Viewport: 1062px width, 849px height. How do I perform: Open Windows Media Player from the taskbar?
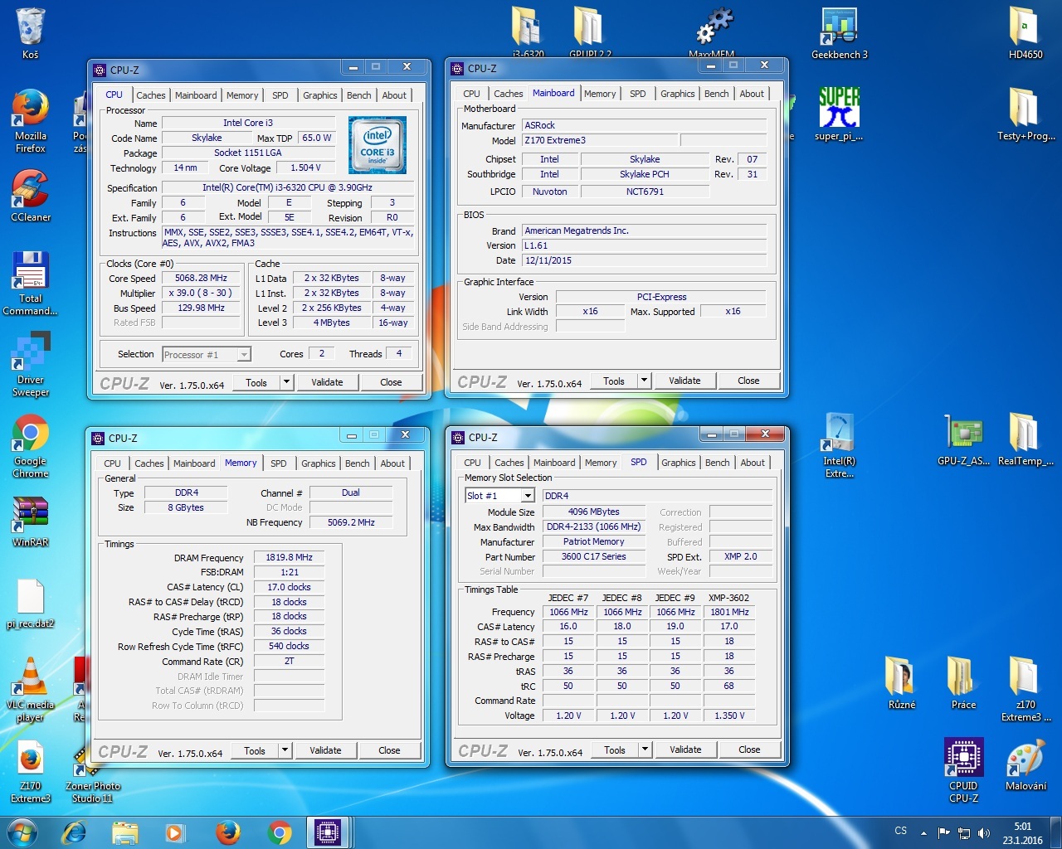tap(176, 832)
